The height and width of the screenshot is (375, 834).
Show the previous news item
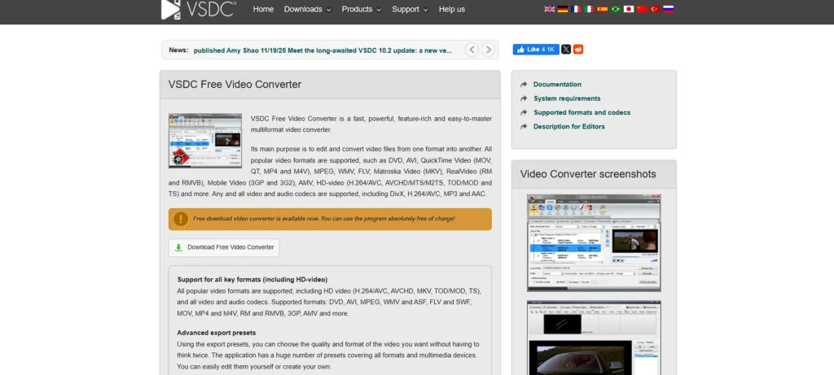click(472, 50)
